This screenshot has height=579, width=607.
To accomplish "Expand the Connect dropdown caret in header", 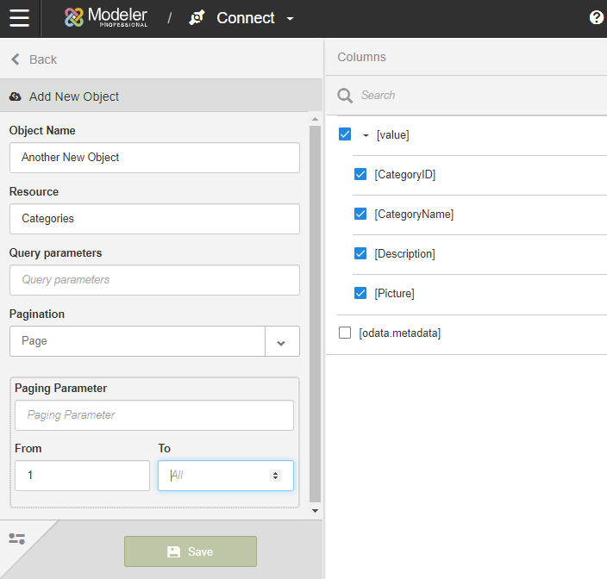I will point(290,19).
